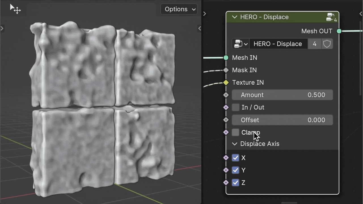Expand the node editor toolbar arrow
This screenshot has height=204, width=363.
pyautogui.click(x=205, y=14)
